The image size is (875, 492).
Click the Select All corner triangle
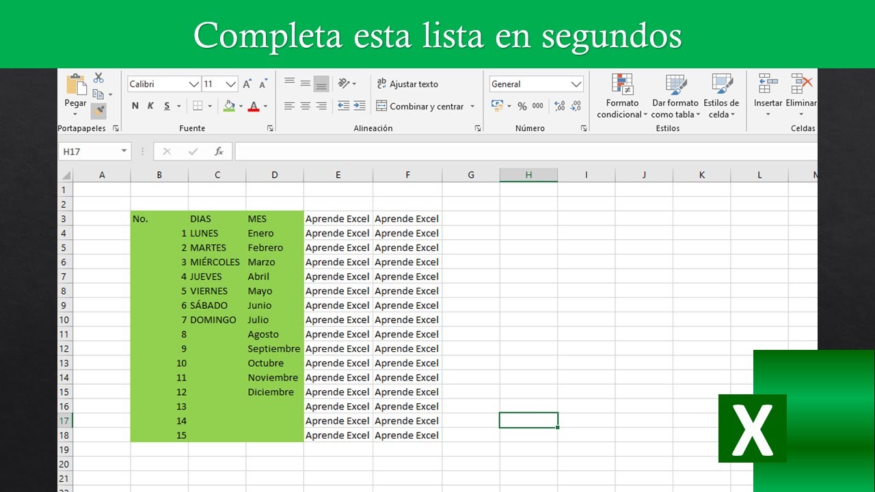pyautogui.click(x=66, y=175)
